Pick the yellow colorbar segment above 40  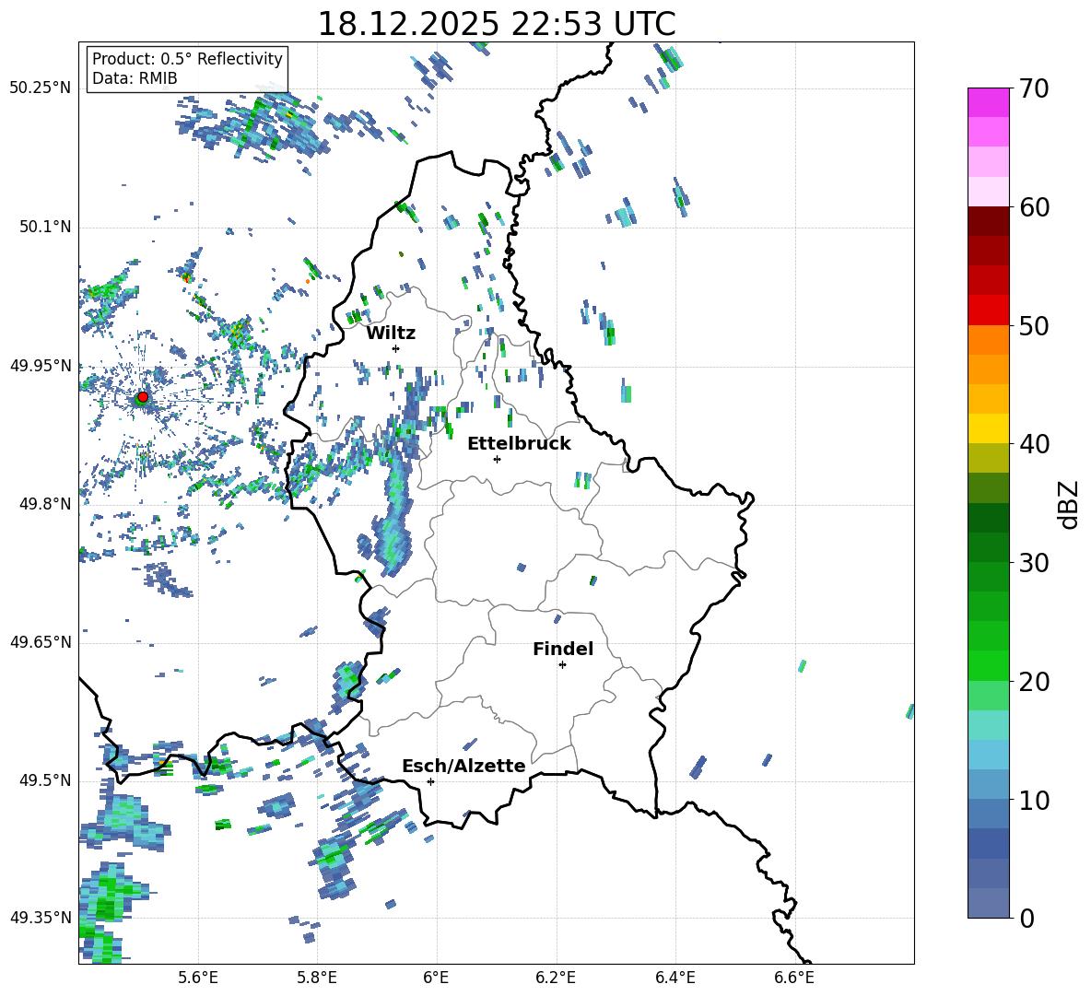coord(989,428)
